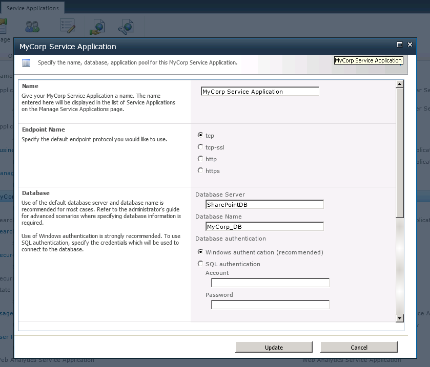Pick the https endpoint radio button
Screen dimensions: 430x367
tap(200, 171)
